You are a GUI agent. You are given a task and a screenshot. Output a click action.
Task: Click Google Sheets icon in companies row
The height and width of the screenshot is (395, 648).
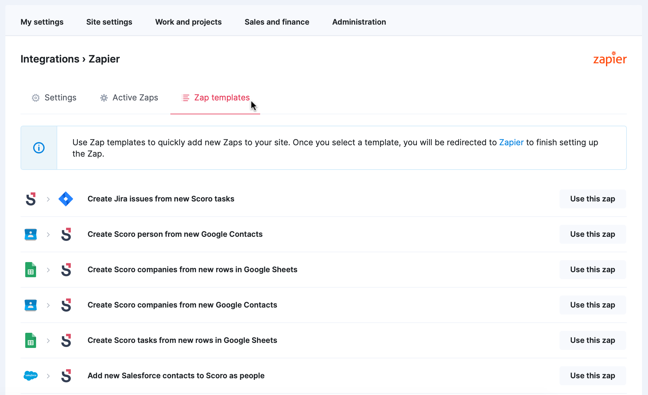pyautogui.click(x=31, y=270)
